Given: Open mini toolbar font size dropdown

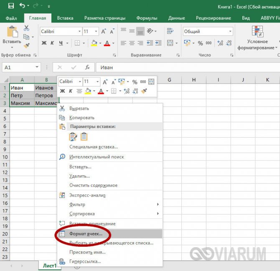Looking at the screenshot, I should [x=97, y=82].
